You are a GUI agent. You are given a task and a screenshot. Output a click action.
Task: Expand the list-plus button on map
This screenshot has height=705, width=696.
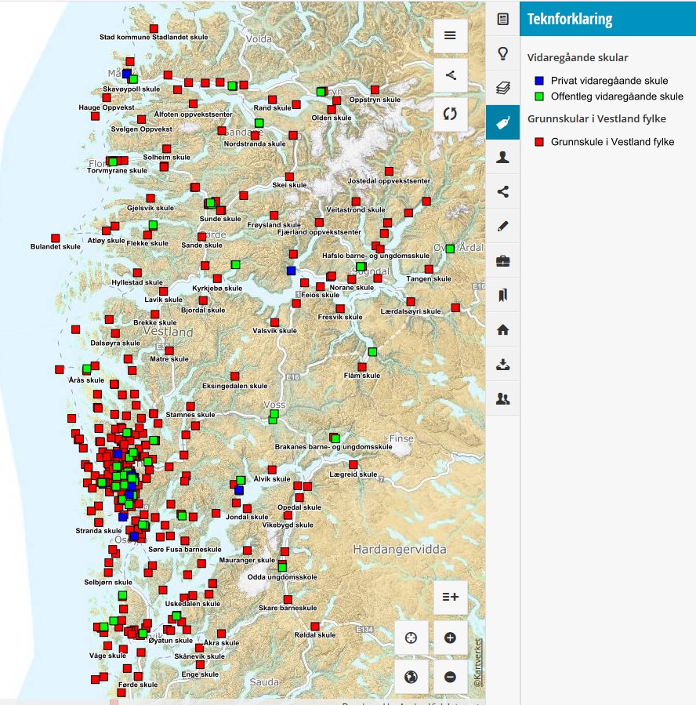pyautogui.click(x=450, y=598)
